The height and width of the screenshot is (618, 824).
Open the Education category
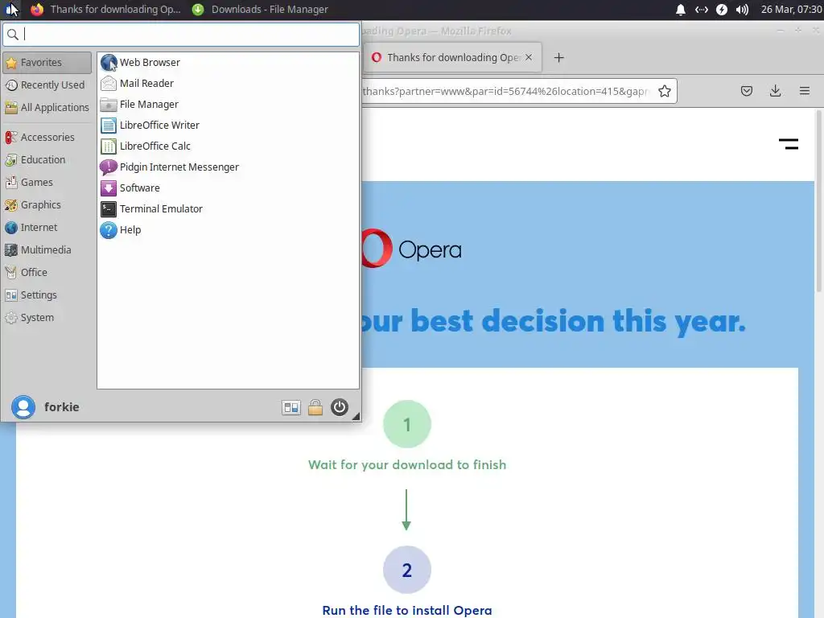(x=47, y=160)
